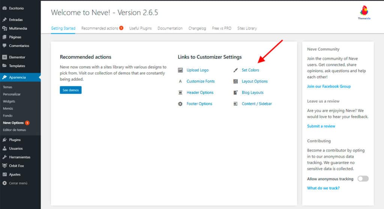
Task: Click Join our Facebook Group link
Action: [328, 87]
